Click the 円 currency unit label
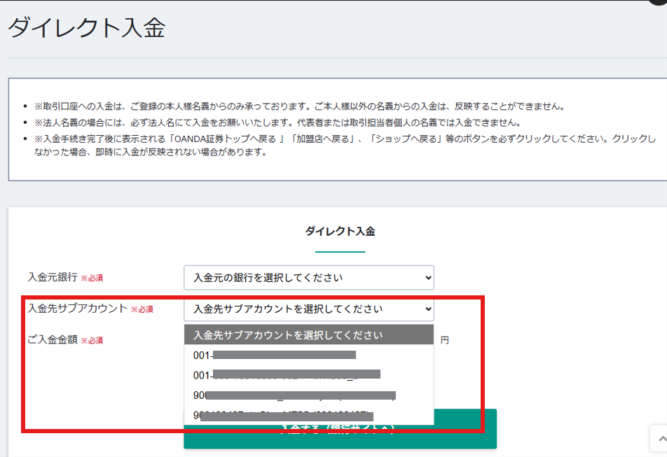667x457 pixels. 444,341
